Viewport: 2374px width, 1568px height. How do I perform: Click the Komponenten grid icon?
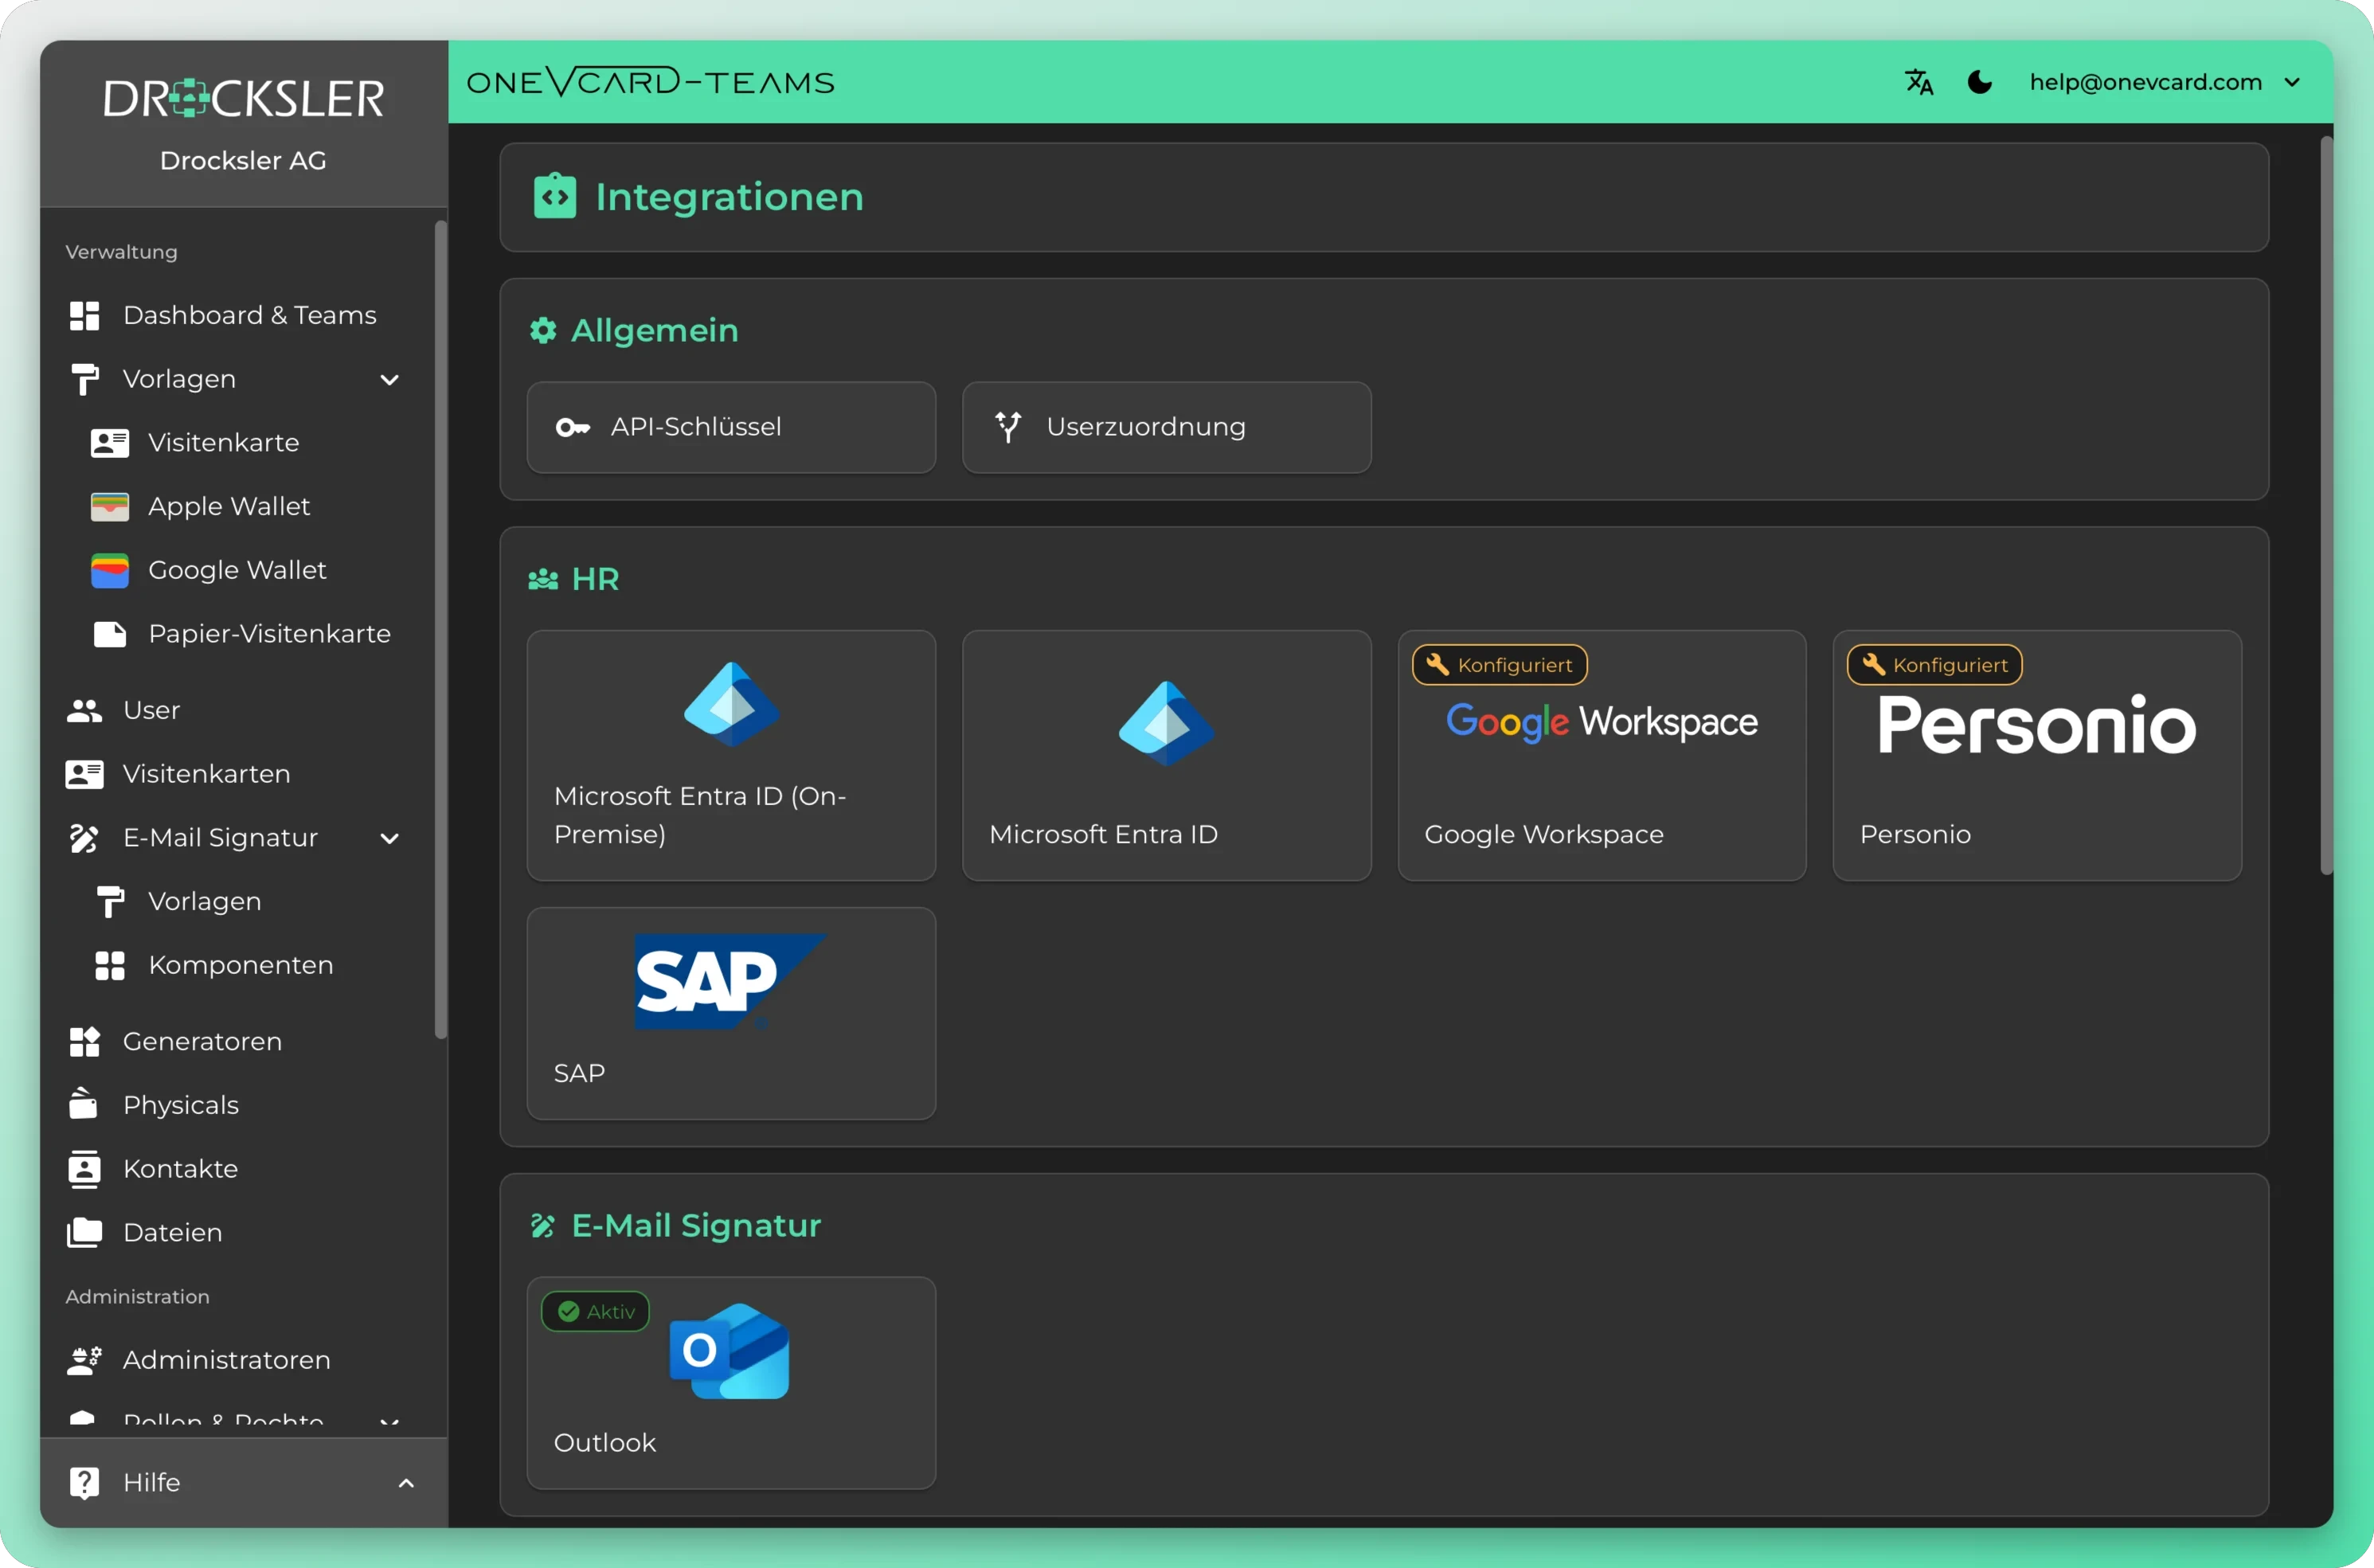110,966
